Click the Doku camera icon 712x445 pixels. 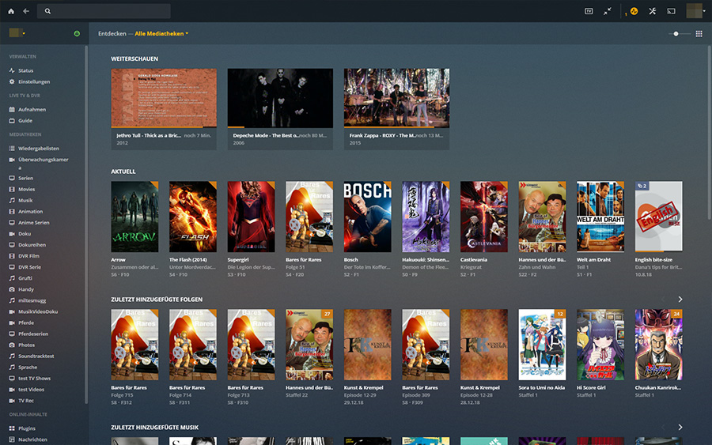click(x=12, y=234)
